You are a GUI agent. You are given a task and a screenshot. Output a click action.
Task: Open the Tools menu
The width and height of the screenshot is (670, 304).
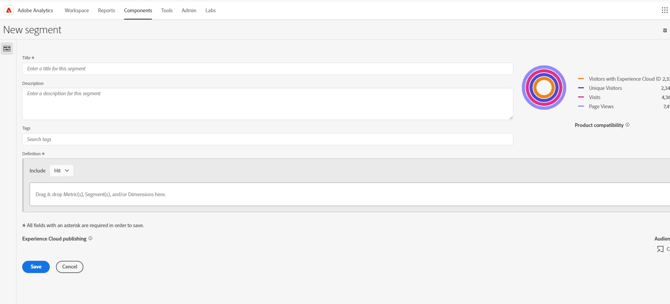point(167,10)
